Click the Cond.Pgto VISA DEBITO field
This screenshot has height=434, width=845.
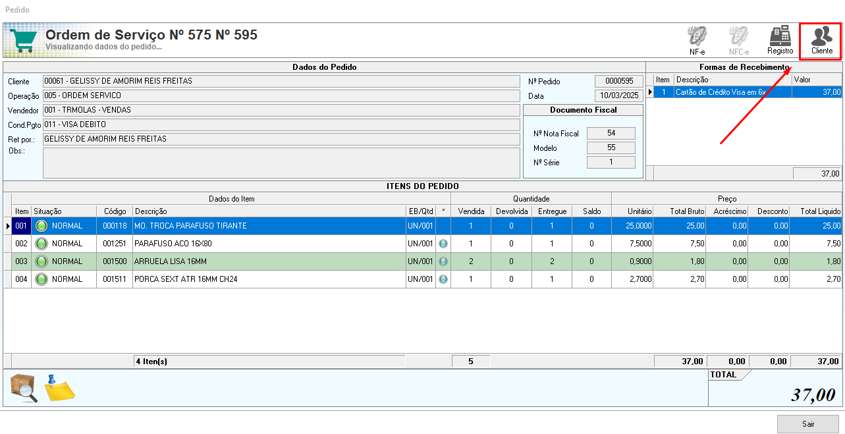[281, 124]
